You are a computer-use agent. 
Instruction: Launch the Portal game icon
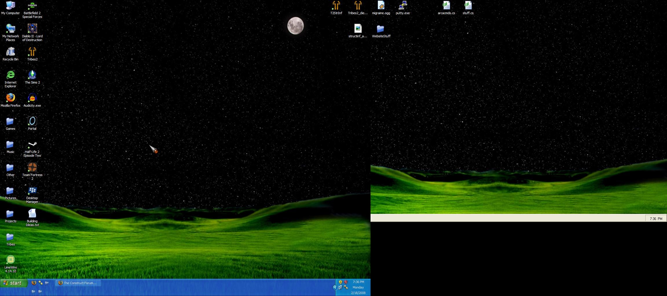point(32,123)
